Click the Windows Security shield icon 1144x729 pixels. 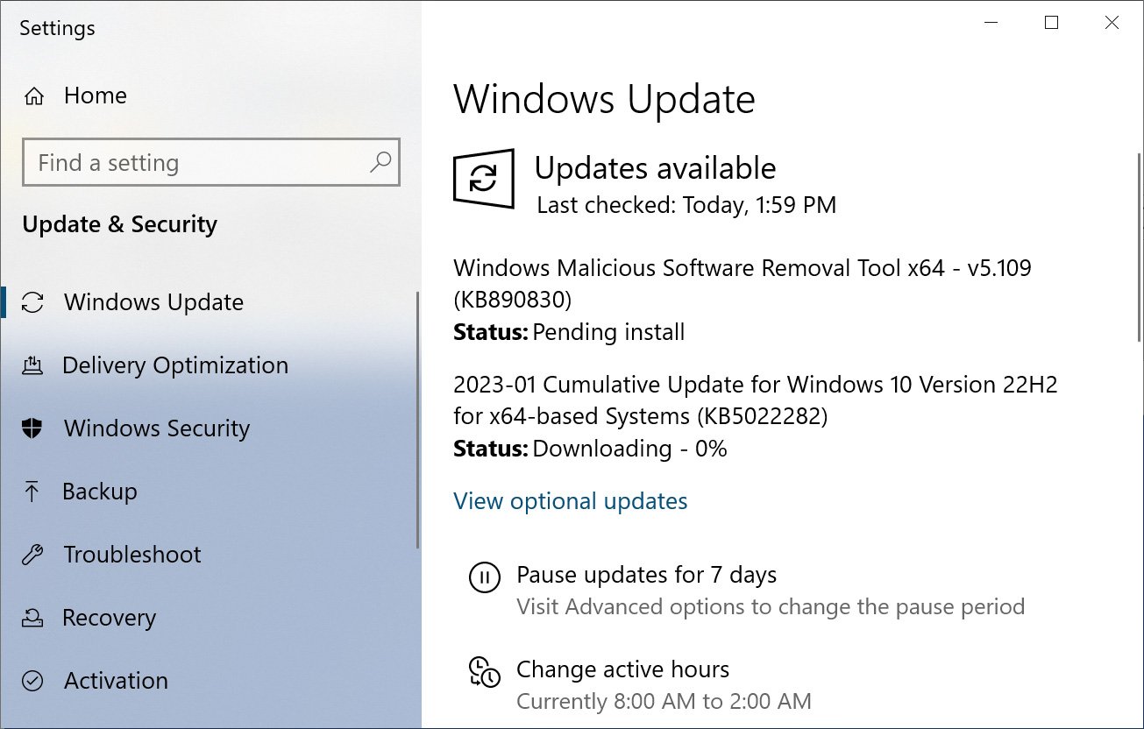[x=32, y=428]
